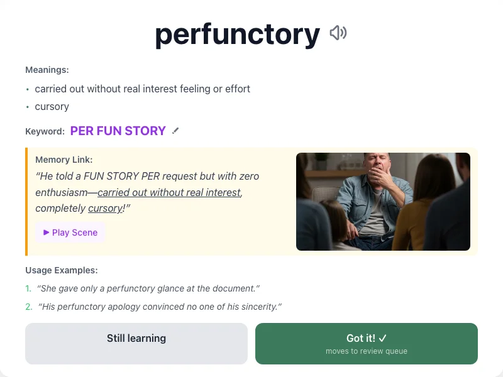Select the first meaning bullet point
503x377 pixels.
[x=143, y=89]
